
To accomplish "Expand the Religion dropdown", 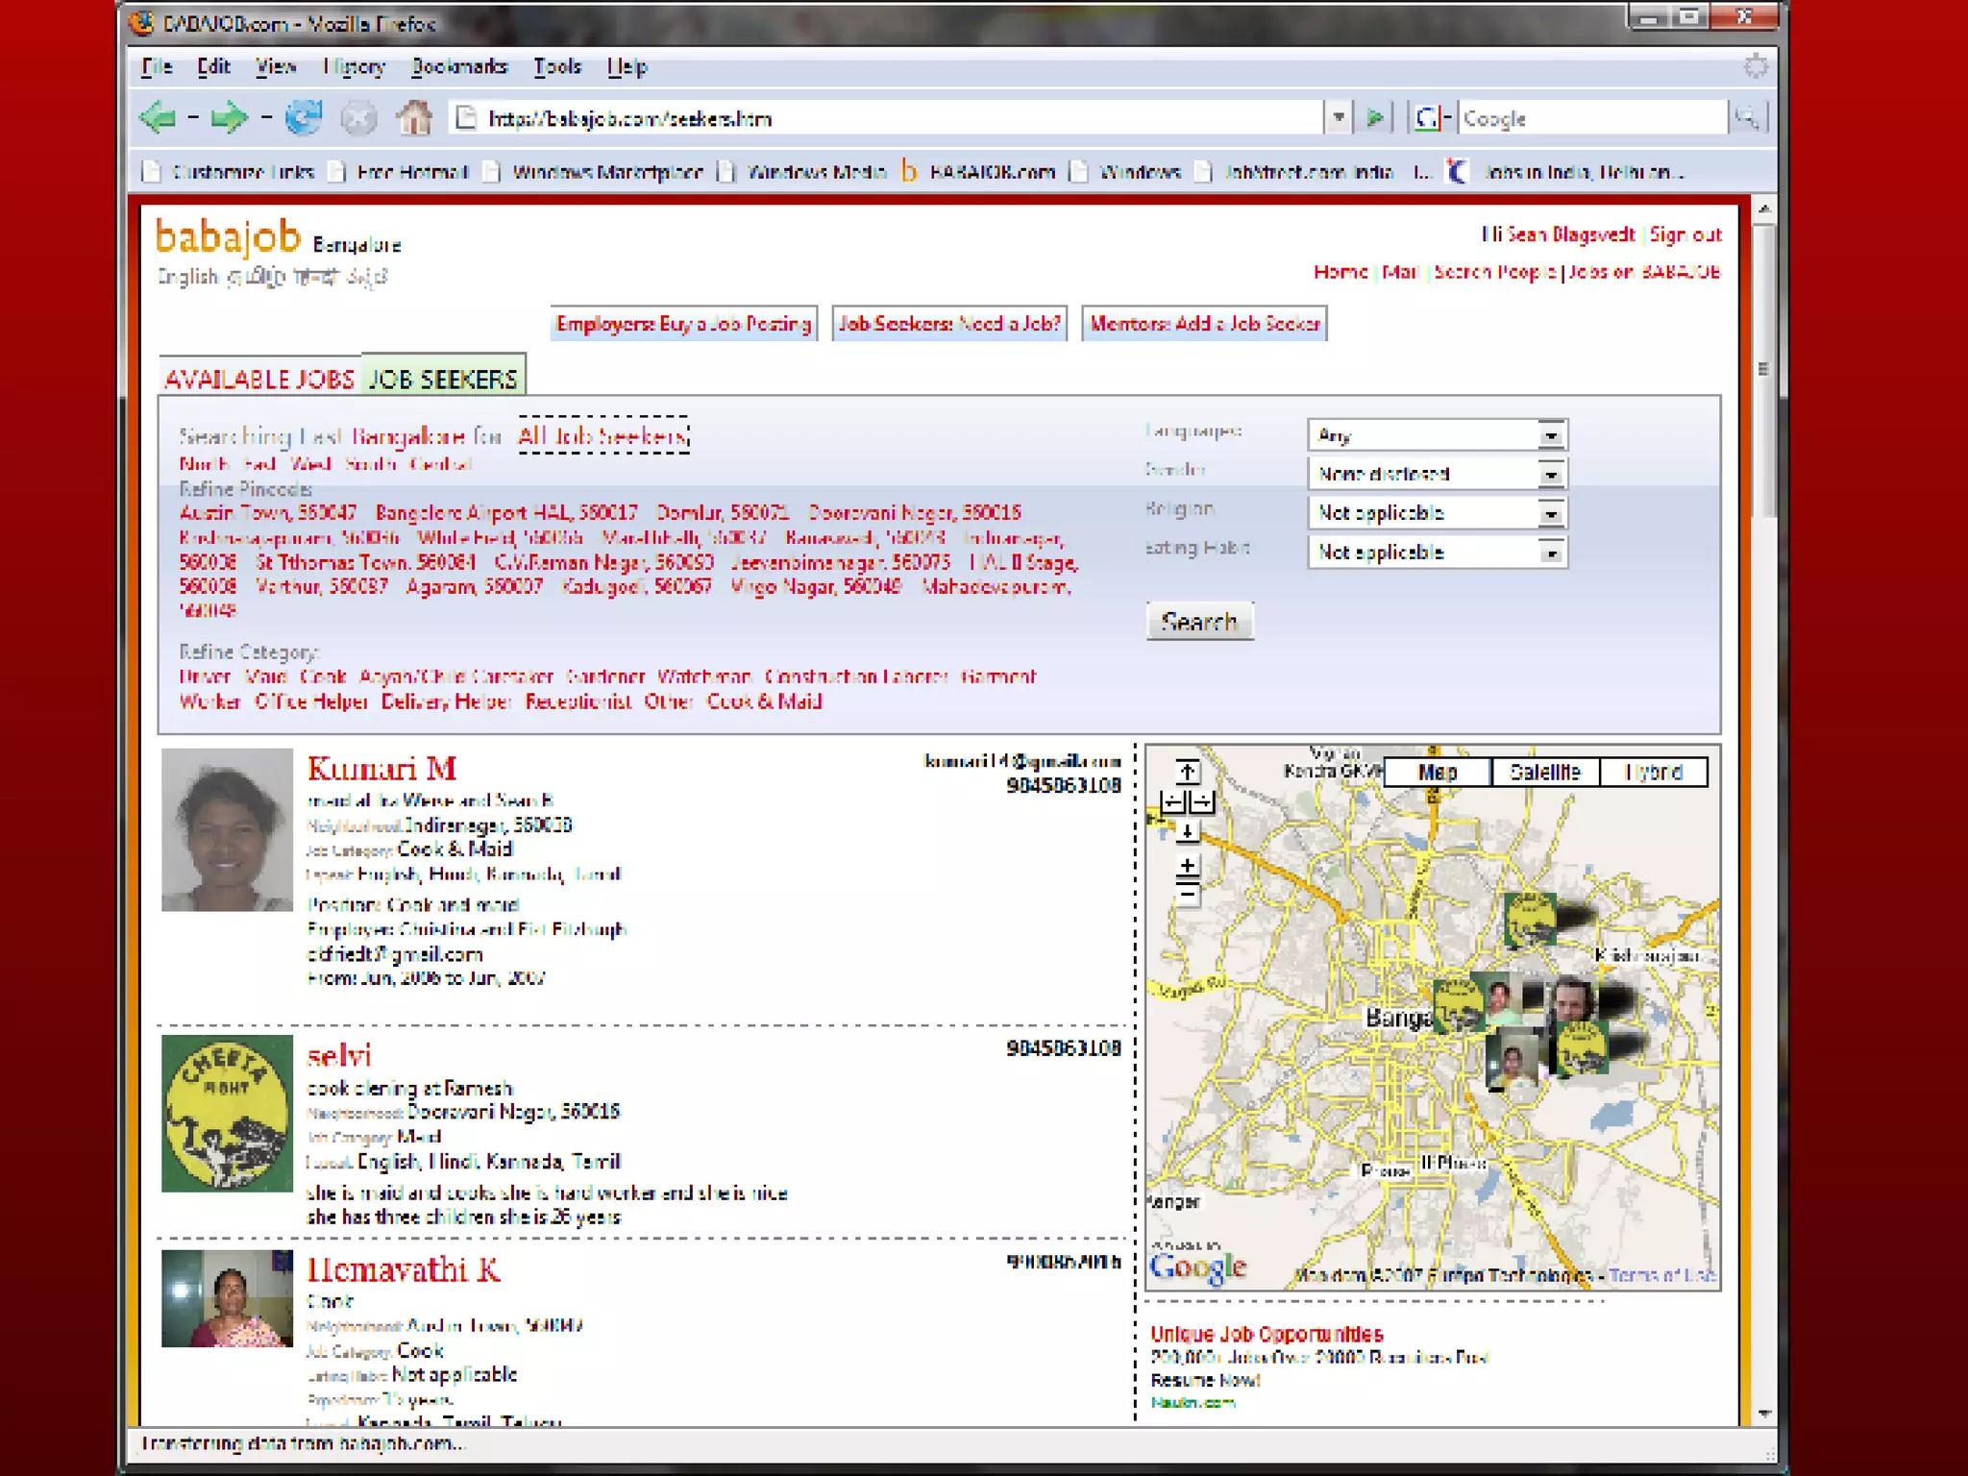I will pos(1550,513).
